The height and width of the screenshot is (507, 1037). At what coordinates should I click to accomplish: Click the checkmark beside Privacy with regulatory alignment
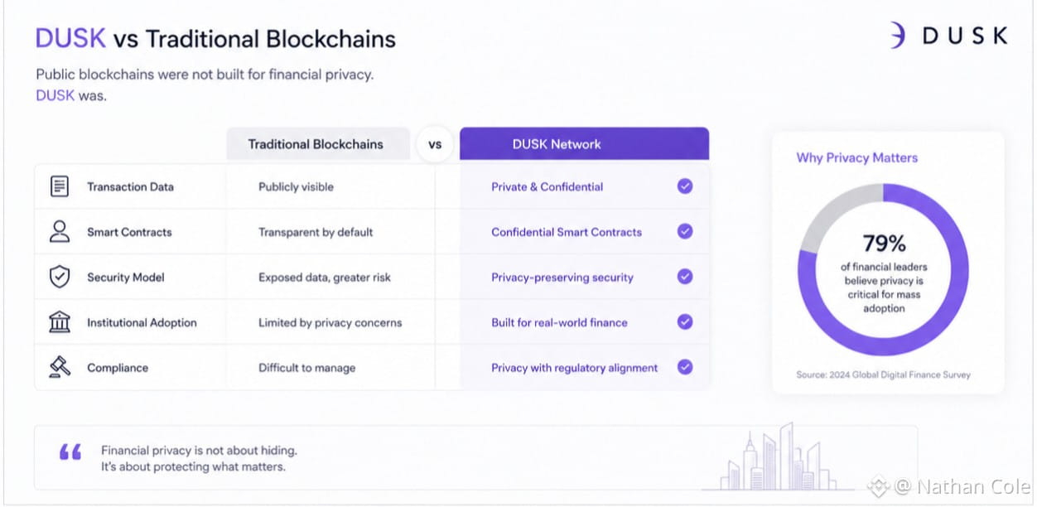(x=685, y=367)
